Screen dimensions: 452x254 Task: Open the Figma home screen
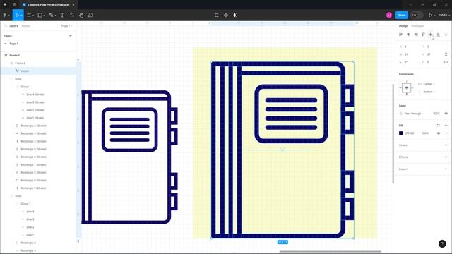tap(5, 5)
